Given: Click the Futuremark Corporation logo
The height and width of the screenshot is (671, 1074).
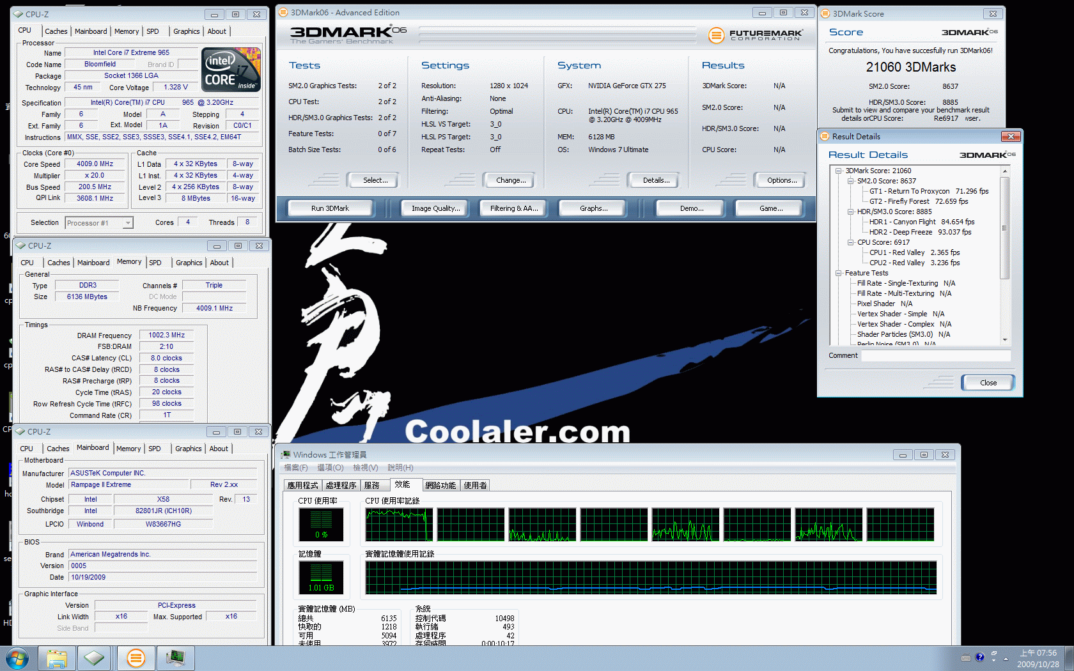Looking at the screenshot, I should coord(755,35).
